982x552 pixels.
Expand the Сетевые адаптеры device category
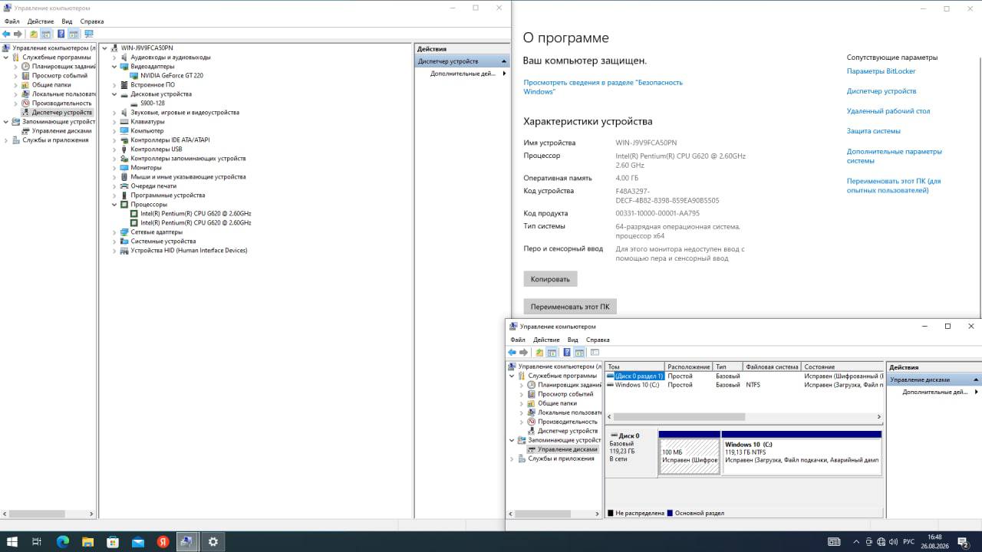tap(115, 232)
